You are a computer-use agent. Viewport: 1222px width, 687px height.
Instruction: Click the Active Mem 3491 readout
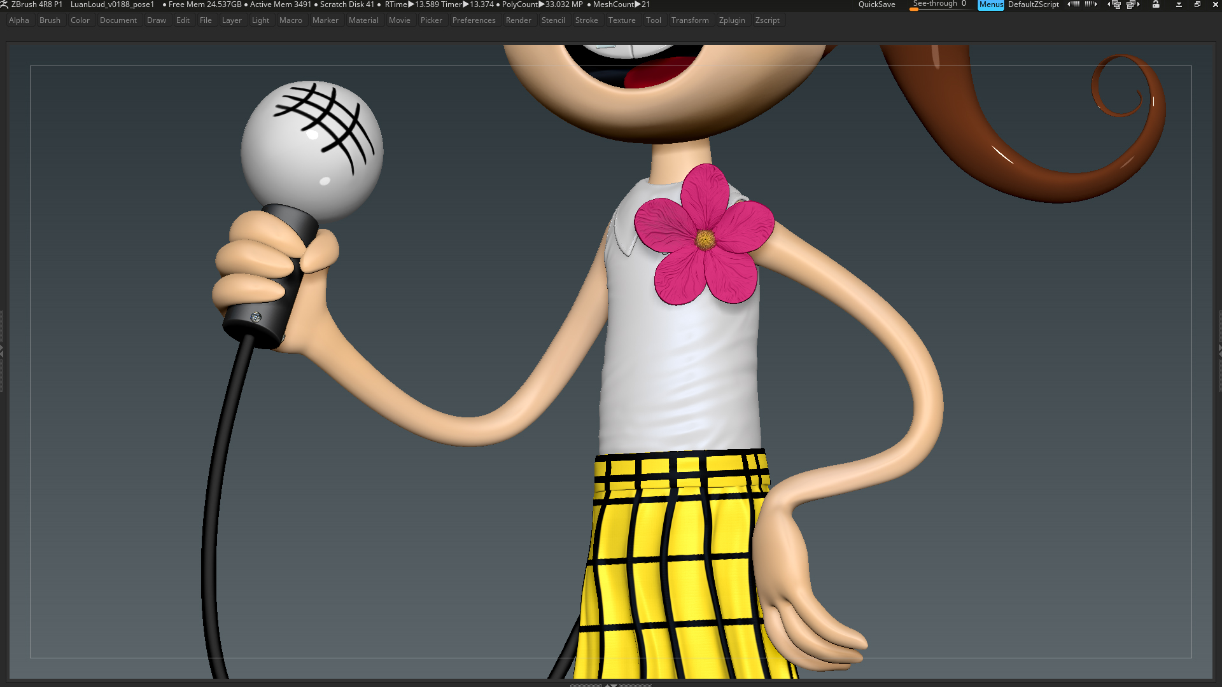[x=281, y=4]
